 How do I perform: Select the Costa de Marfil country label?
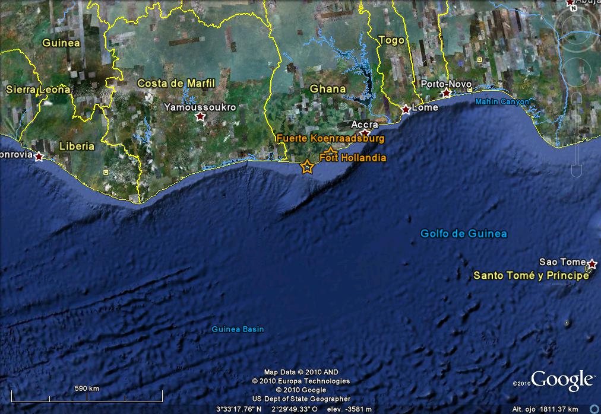(x=176, y=84)
